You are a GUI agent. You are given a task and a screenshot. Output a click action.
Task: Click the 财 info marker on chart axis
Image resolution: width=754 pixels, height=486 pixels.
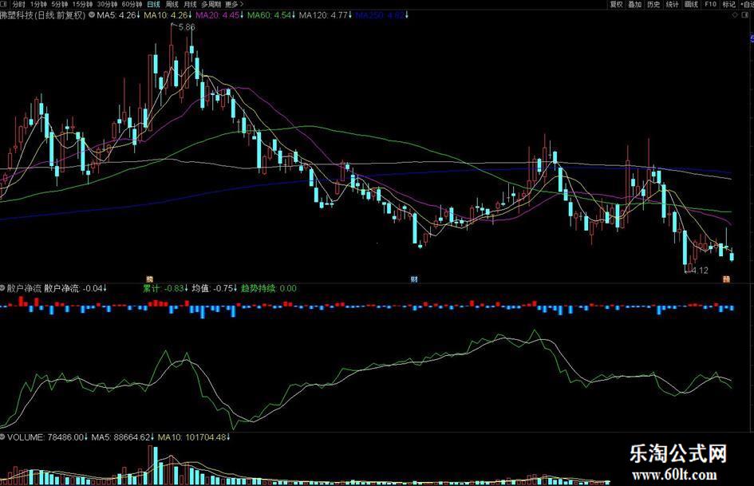414,279
